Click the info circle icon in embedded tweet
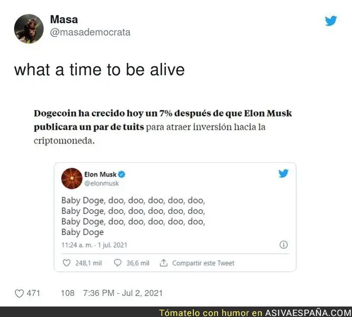The width and height of the screenshot is (352, 317). 284,245
